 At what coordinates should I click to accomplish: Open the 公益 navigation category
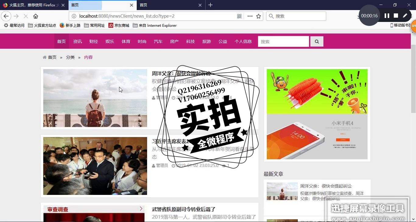click(x=223, y=41)
